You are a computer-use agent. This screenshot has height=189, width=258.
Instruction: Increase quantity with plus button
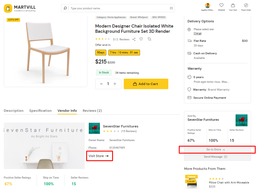click(115, 84)
